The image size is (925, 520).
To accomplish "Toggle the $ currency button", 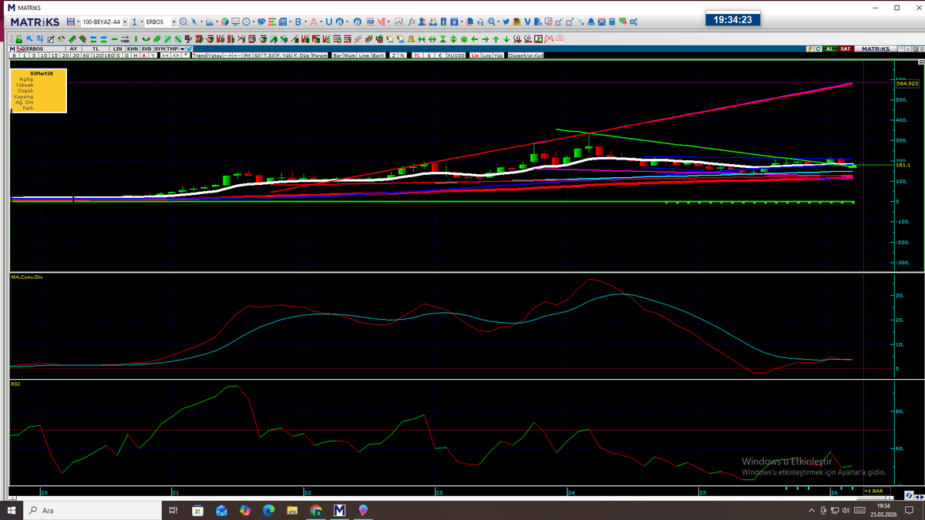I will pyautogui.click(x=429, y=55).
